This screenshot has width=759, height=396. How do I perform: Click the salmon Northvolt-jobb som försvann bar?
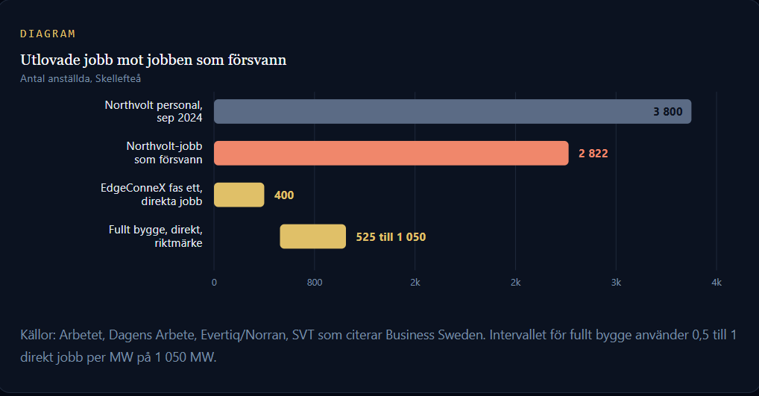click(391, 153)
